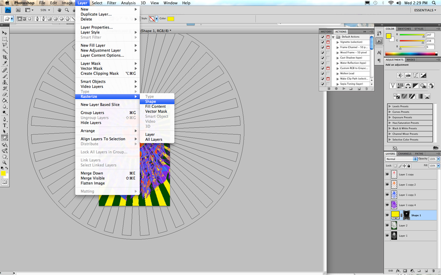Open the Normal blend mode dropdown
The image size is (441, 275).
pyautogui.click(x=401, y=159)
